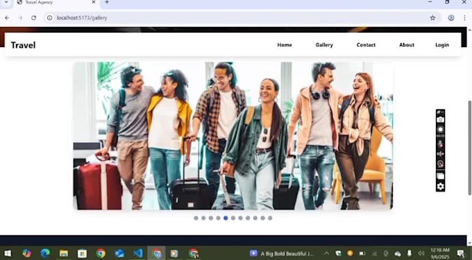Check battery status tray icon

tap(362, 253)
